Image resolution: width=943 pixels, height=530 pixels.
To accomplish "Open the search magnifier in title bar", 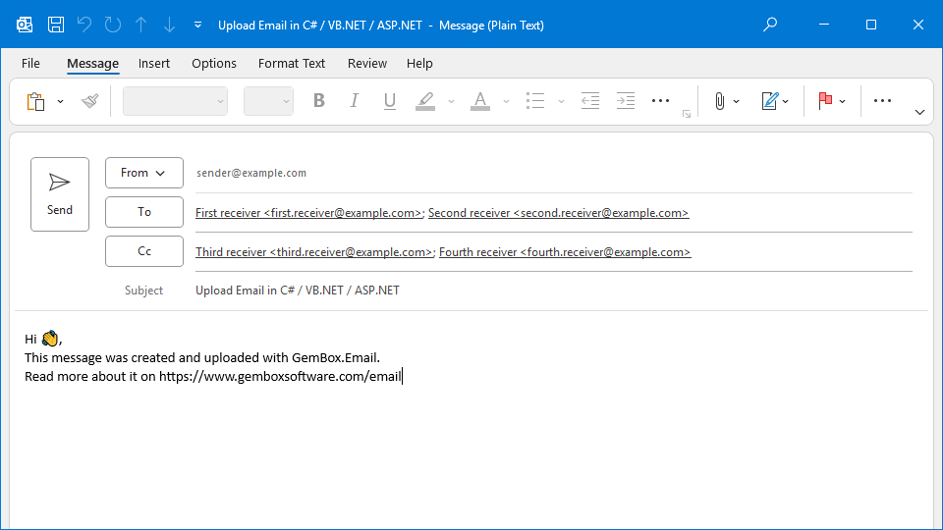I will coord(771,25).
